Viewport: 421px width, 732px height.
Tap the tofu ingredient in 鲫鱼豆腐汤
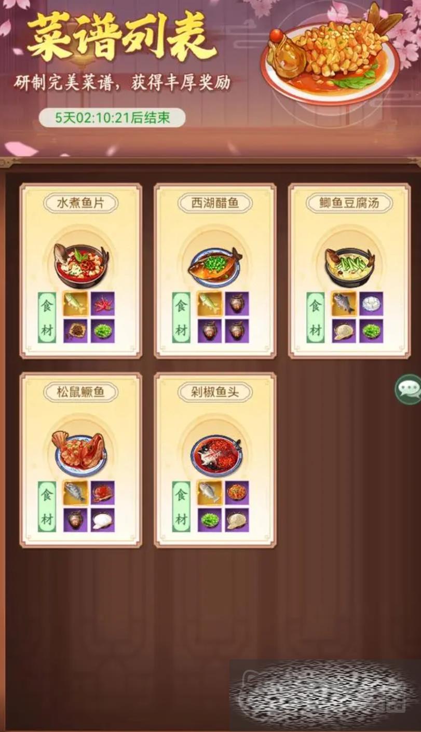[371, 304]
